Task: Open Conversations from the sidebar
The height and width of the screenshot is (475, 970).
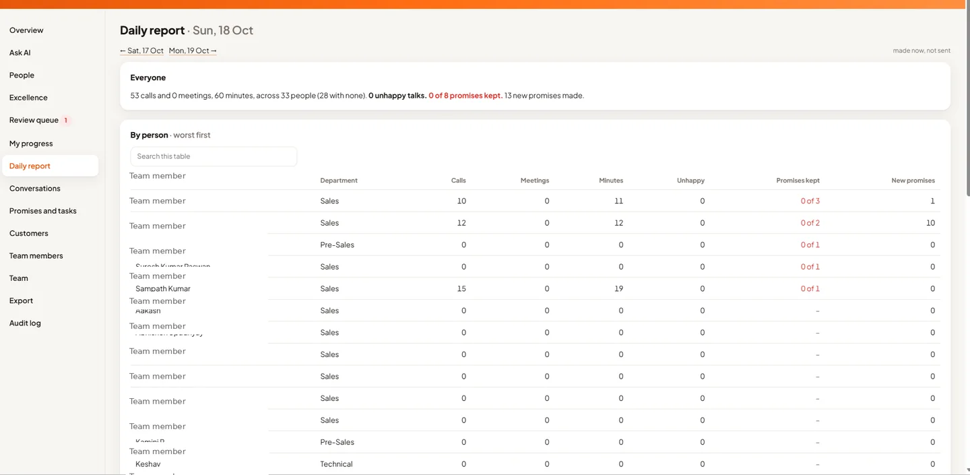Action: tap(35, 189)
